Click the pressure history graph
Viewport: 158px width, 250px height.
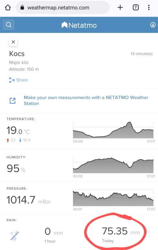pos(113,198)
